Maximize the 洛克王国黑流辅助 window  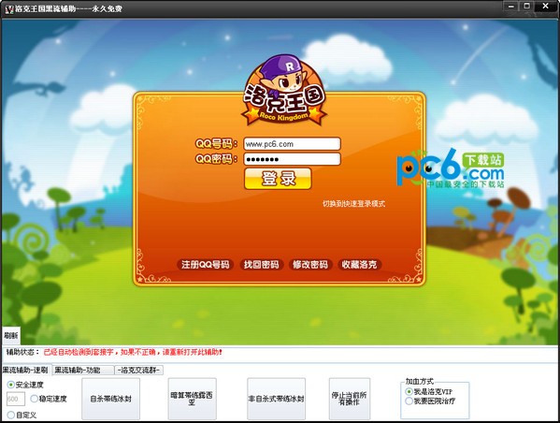pos(526,6)
